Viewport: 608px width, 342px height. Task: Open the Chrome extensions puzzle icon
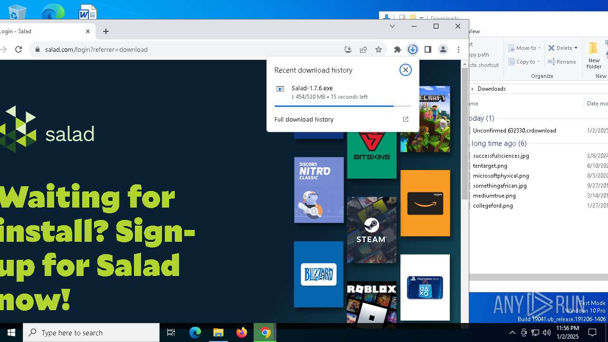(398, 49)
